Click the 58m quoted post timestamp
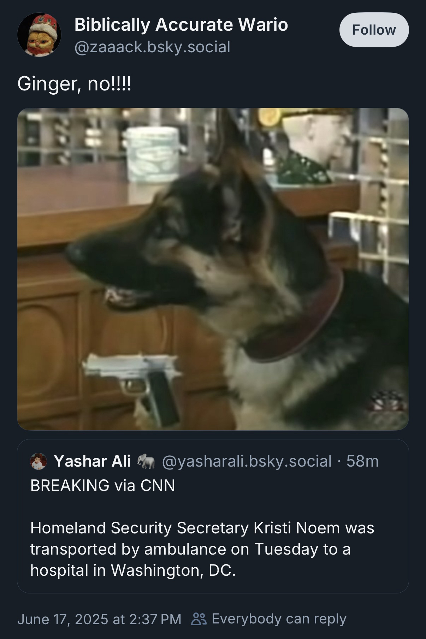This screenshot has width=426, height=639. tap(362, 461)
